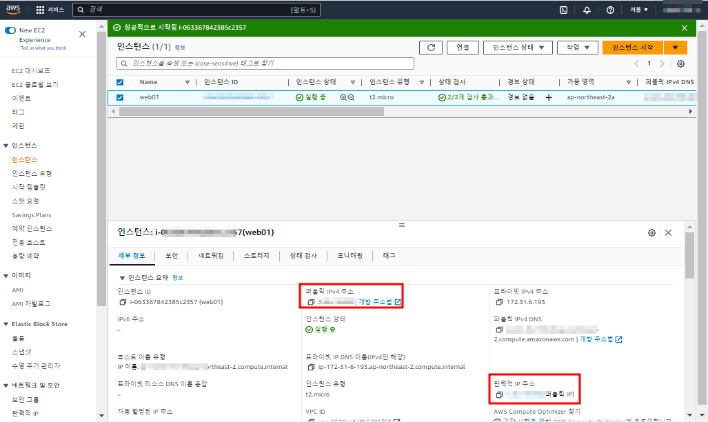Click the plus icon to add alarm
The width and height of the screenshot is (708, 422).
(549, 97)
